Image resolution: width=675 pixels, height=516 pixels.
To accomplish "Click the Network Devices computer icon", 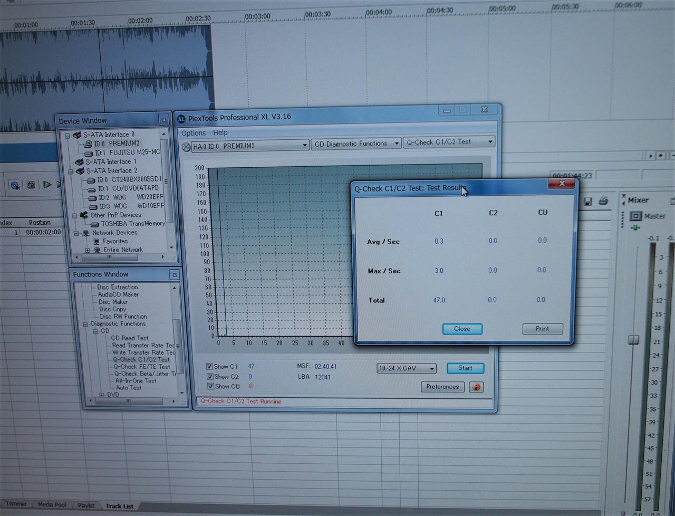I will [86, 233].
